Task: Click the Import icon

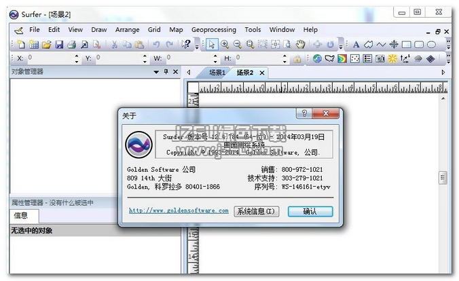Action: coord(84,45)
